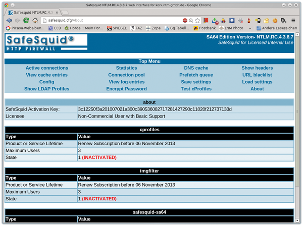Viewport: 303px width, 226px height.
Task: Click the vertical scrollbar thumb
Action: click(297, 111)
